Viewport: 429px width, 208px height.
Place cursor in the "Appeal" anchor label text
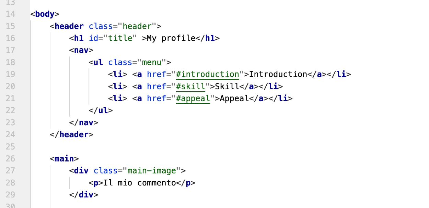[234, 99]
